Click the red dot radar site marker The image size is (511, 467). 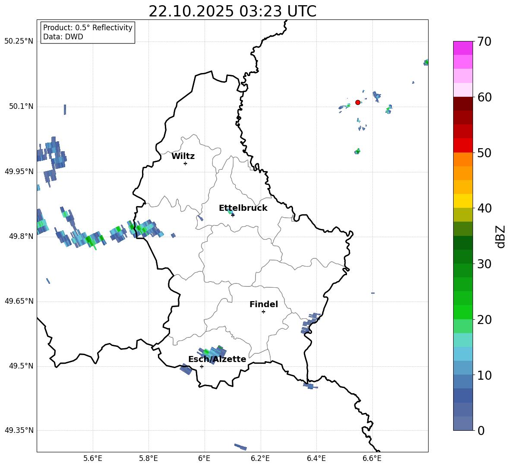click(x=358, y=102)
